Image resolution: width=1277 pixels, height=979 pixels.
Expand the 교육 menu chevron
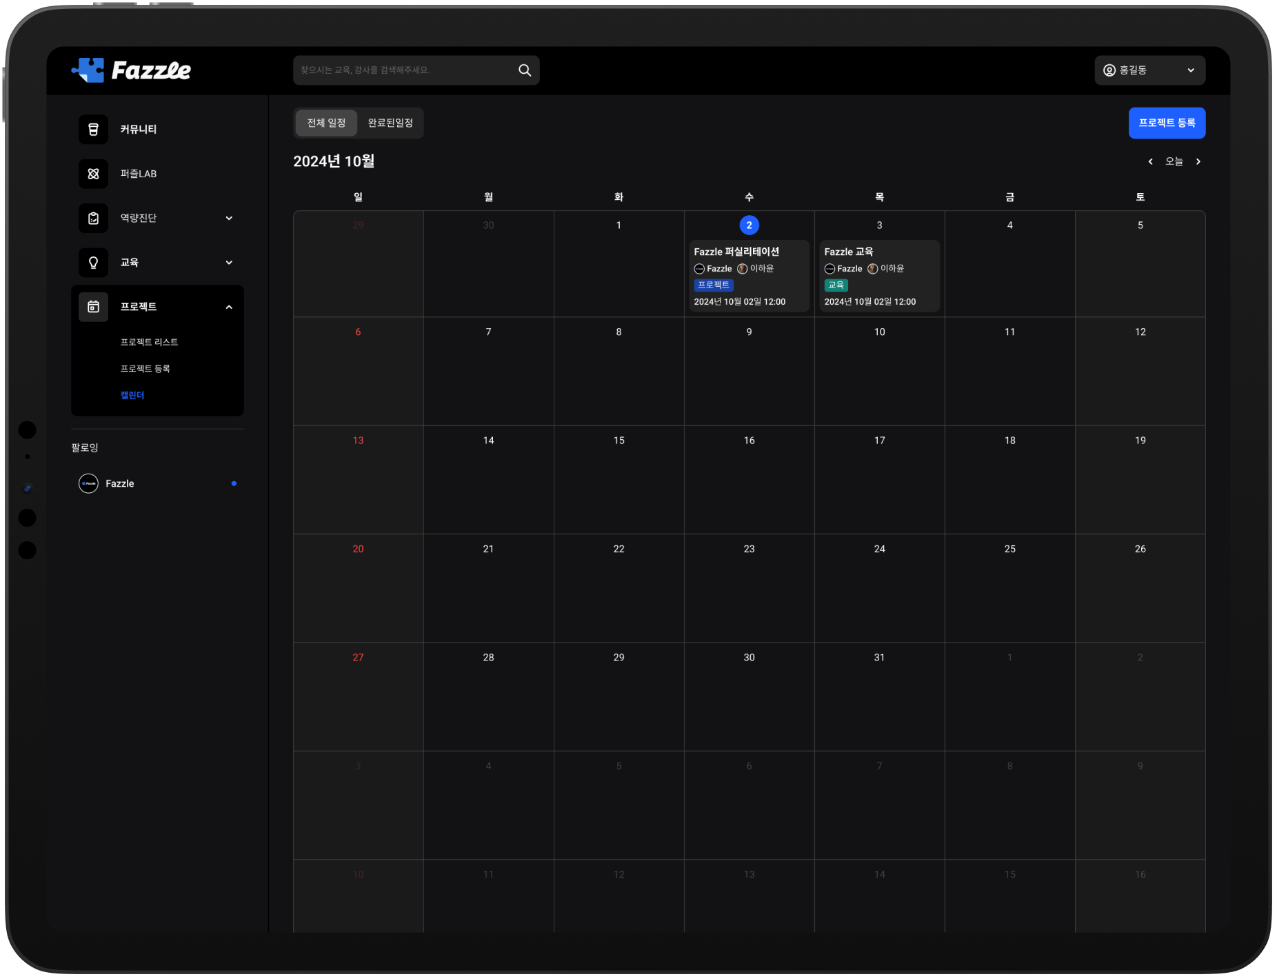229,263
